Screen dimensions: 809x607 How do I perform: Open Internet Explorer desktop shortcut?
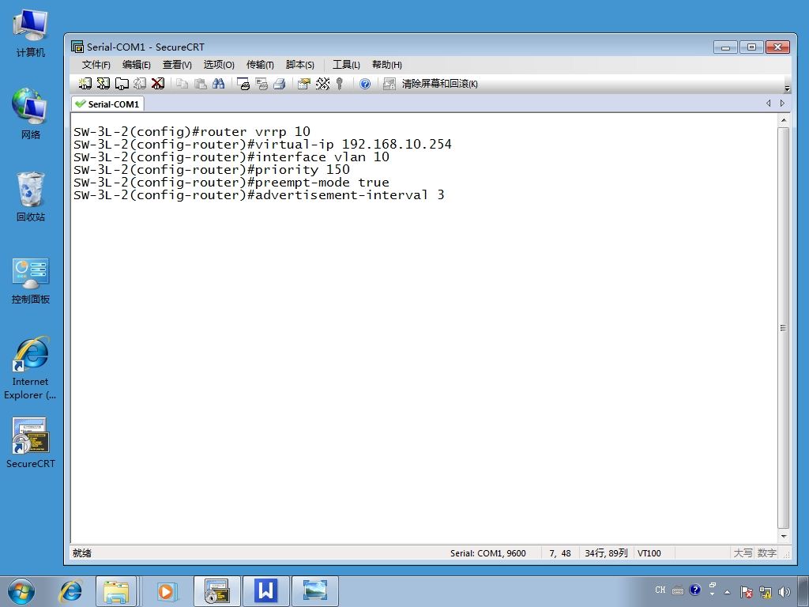click(30, 368)
